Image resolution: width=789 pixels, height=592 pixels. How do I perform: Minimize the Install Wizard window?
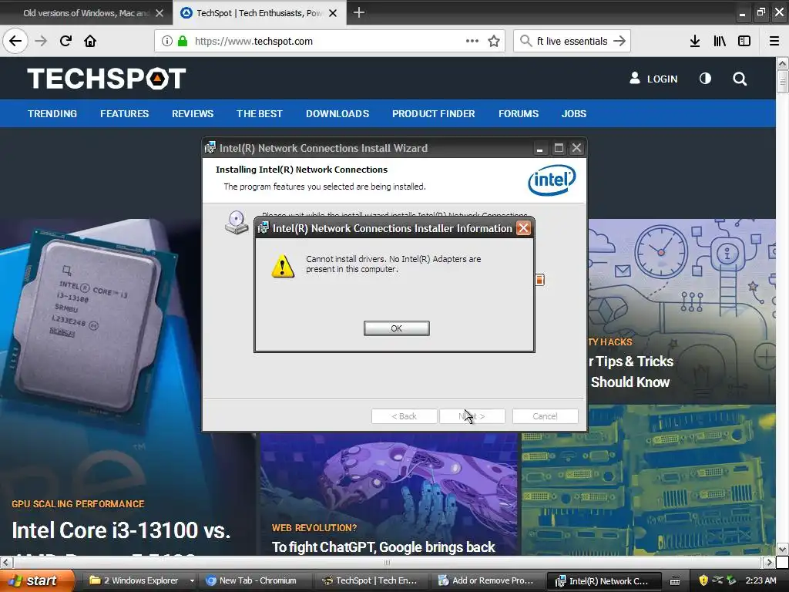(x=539, y=148)
